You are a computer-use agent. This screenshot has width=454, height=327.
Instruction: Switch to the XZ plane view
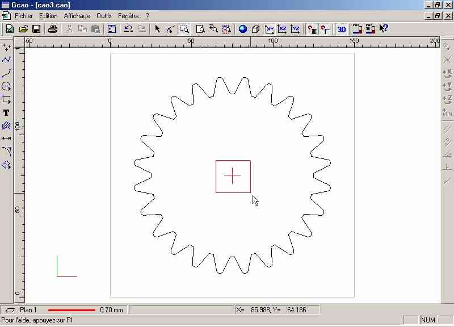click(x=282, y=29)
